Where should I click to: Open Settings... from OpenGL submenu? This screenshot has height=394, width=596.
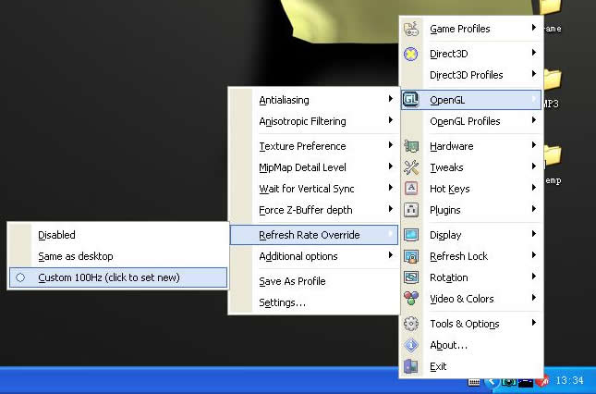pyautogui.click(x=282, y=302)
